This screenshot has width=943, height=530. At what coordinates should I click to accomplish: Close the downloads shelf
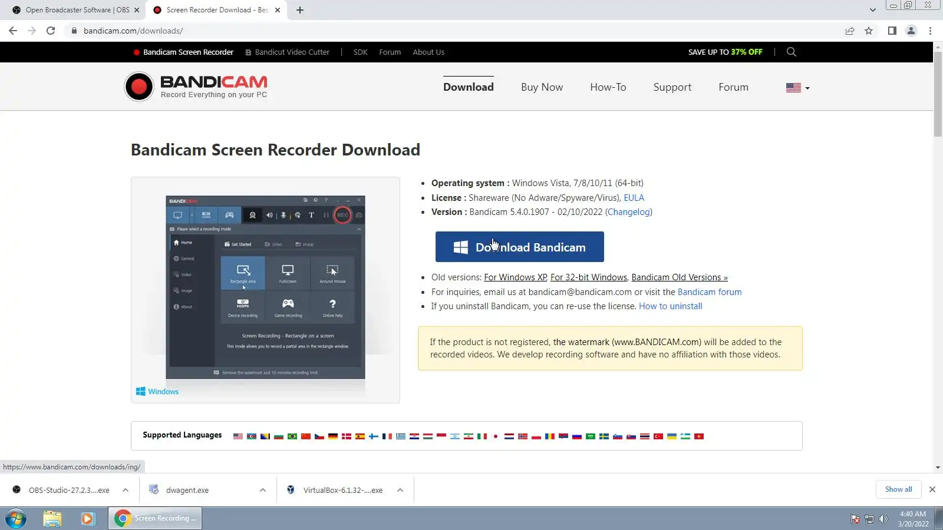click(932, 489)
